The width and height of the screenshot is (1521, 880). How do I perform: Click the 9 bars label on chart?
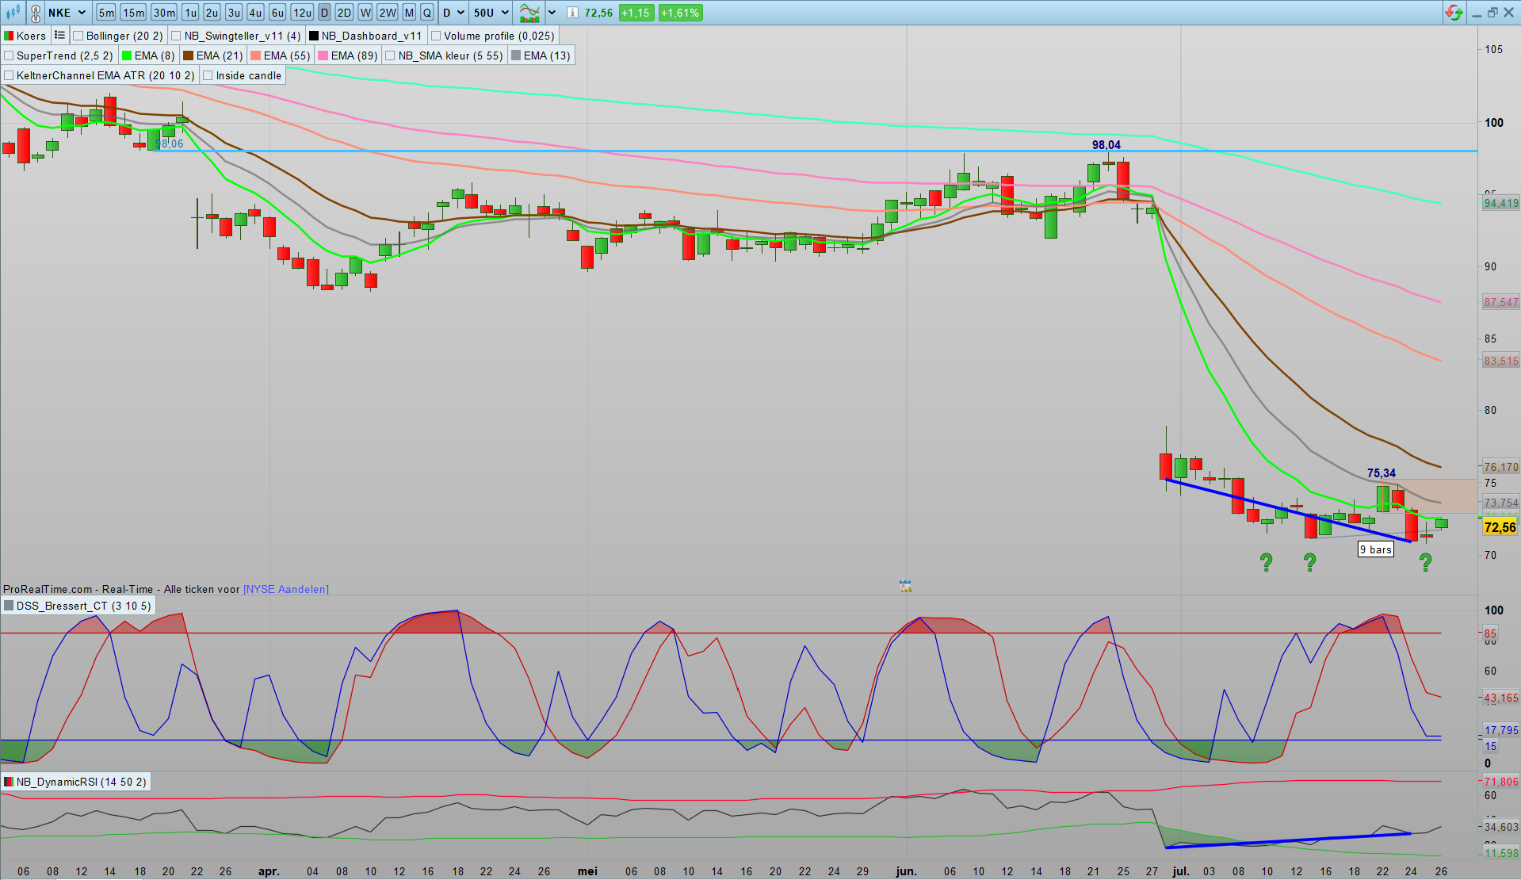point(1375,549)
